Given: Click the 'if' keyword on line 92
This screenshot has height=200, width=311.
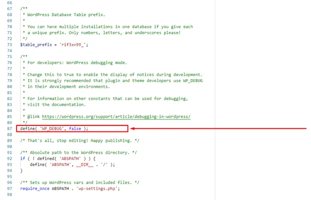Looking at the screenshot, I should 22,159.
